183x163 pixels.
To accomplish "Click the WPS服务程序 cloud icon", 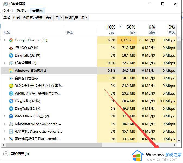I will [11, 93].
